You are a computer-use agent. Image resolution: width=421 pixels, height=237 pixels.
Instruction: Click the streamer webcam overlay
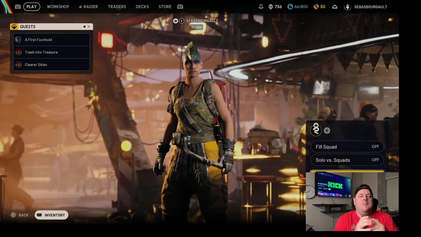coord(352,201)
